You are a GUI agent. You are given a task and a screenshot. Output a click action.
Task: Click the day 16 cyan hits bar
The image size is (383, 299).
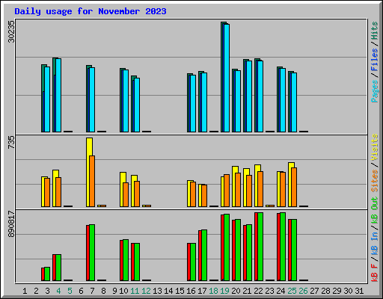(193, 103)
